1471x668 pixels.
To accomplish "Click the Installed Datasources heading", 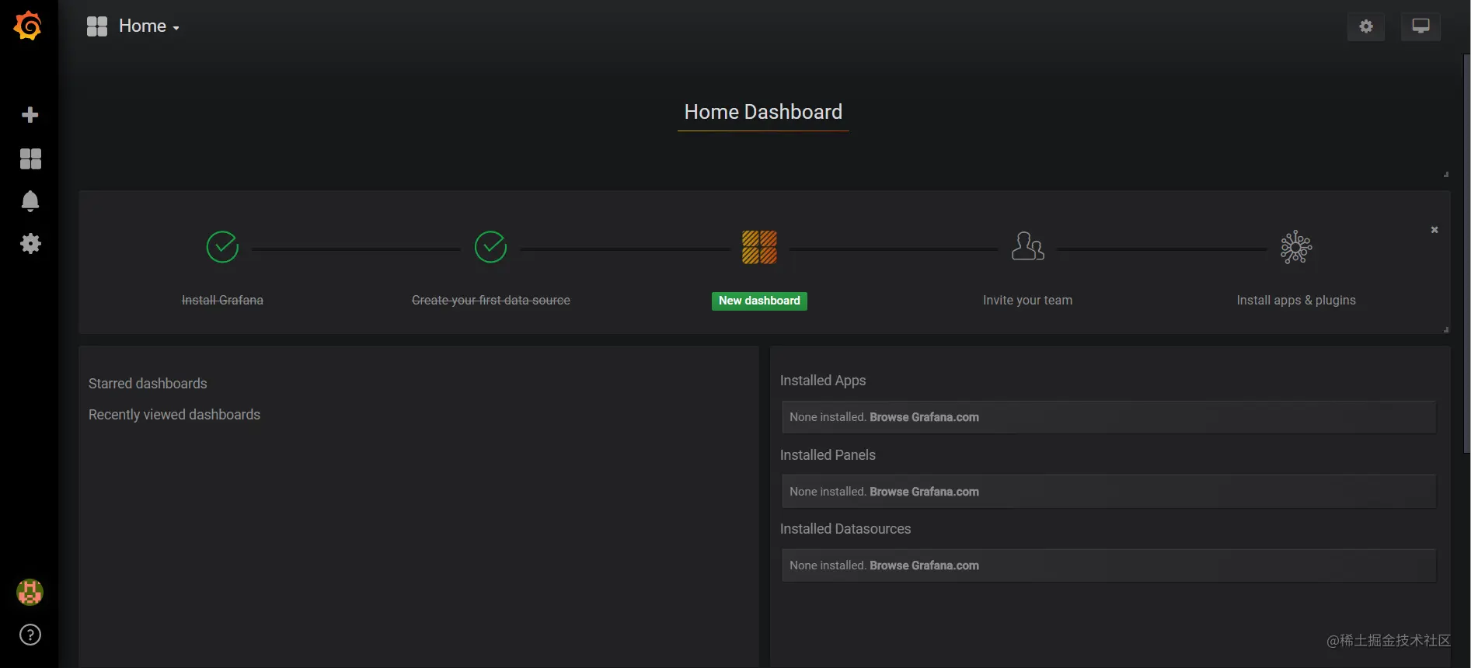I will pyautogui.click(x=845, y=529).
